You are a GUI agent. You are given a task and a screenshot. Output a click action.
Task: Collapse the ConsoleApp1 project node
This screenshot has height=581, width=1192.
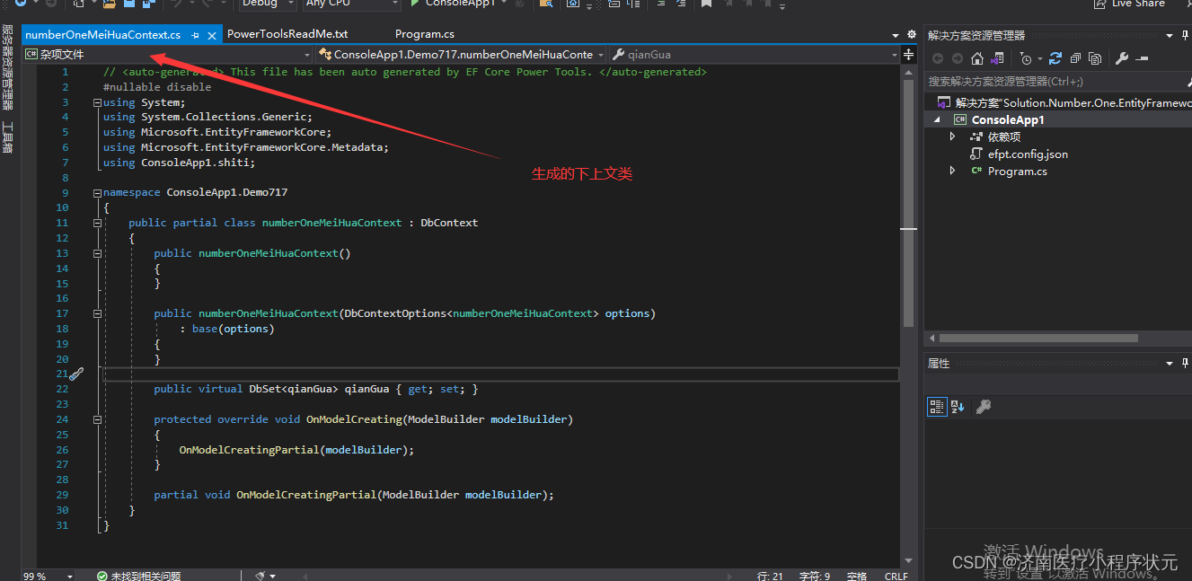[x=938, y=119]
